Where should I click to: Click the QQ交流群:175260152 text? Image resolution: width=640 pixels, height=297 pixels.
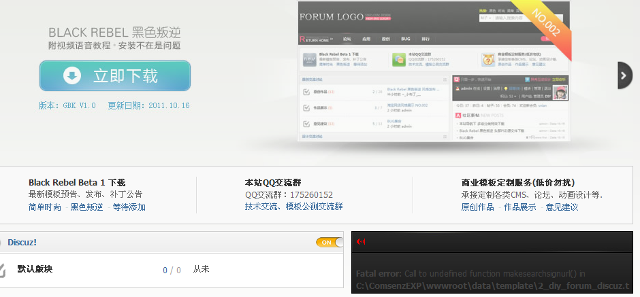(289, 195)
